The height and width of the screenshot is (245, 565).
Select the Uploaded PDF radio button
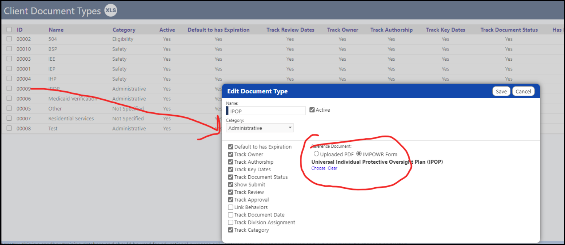pyautogui.click(x=316, y=154)
